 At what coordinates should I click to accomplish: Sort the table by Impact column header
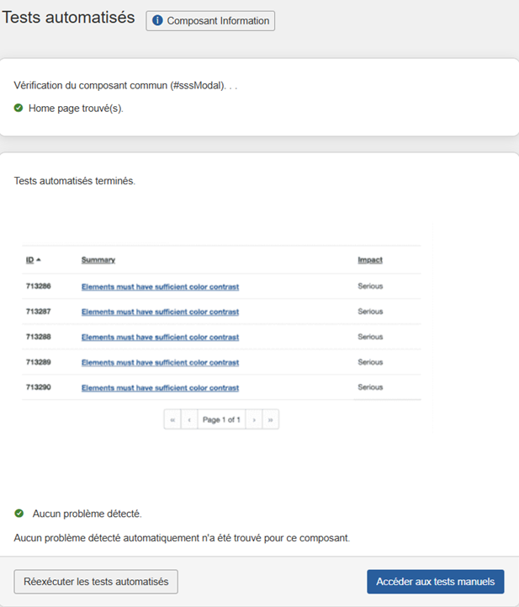click(370, 260)
